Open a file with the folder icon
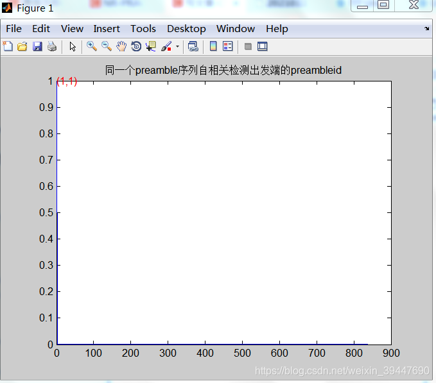 click(22, 46)
